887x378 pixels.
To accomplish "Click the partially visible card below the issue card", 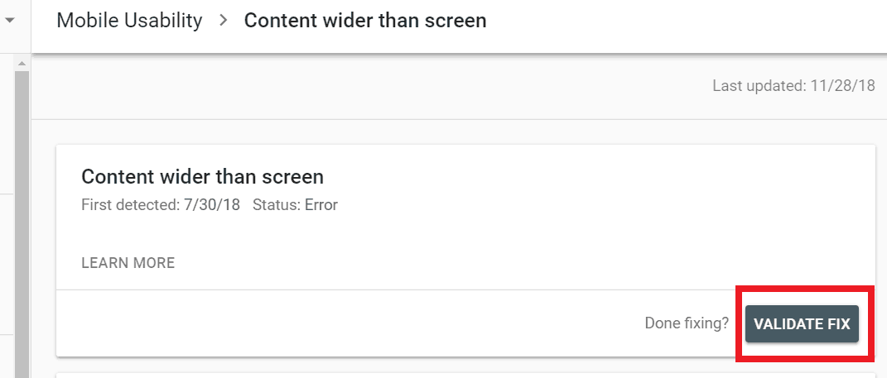I will pos(464,375).
